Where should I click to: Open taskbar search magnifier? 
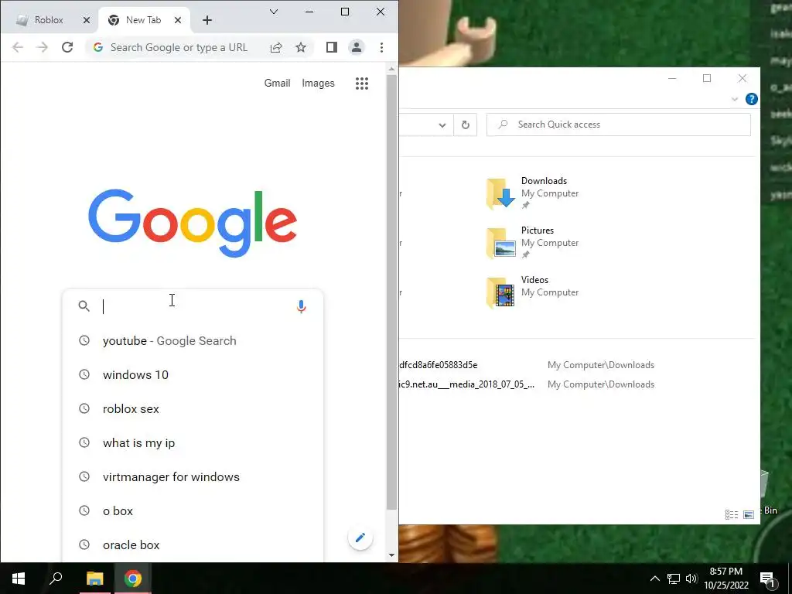tap(56, 579)
